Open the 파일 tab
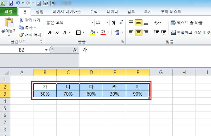The width and height of the screenshot is (211, 136). tap(8, 12)
